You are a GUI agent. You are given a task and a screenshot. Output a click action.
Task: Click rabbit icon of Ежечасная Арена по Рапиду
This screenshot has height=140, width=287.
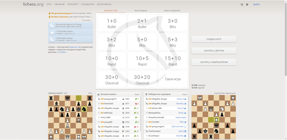(52, 25)
